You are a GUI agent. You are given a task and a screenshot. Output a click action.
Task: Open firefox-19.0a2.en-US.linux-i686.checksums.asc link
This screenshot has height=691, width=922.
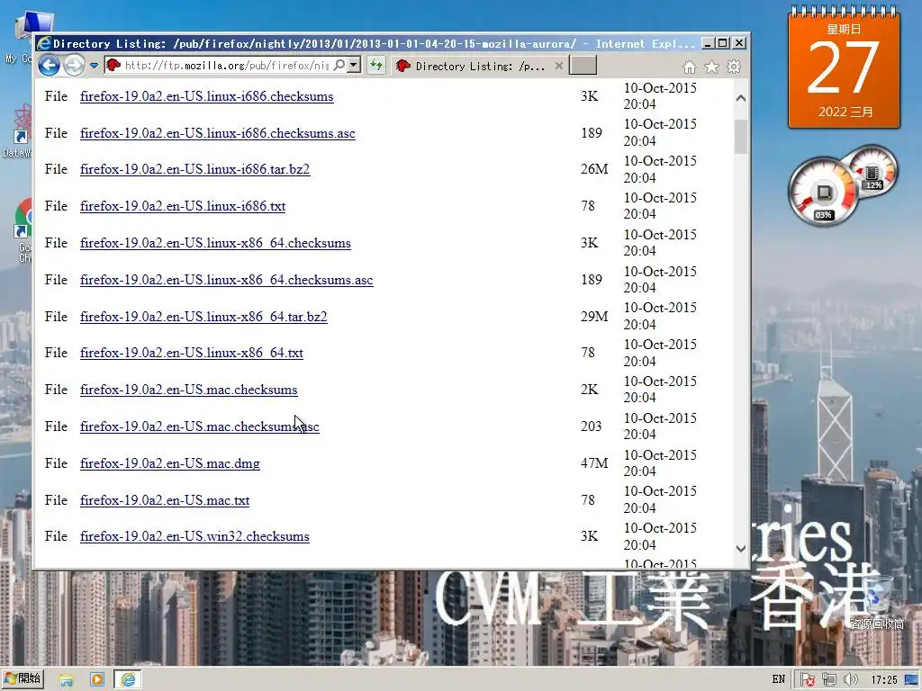(218, 133)
